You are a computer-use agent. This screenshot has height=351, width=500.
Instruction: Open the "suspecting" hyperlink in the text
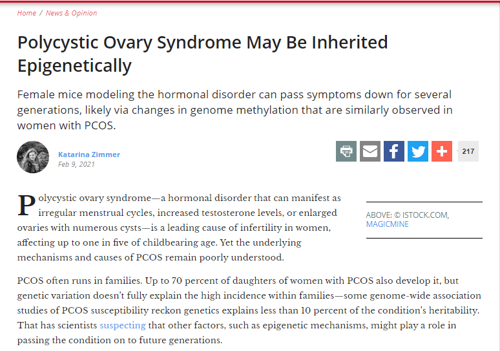tap(123, 325)
